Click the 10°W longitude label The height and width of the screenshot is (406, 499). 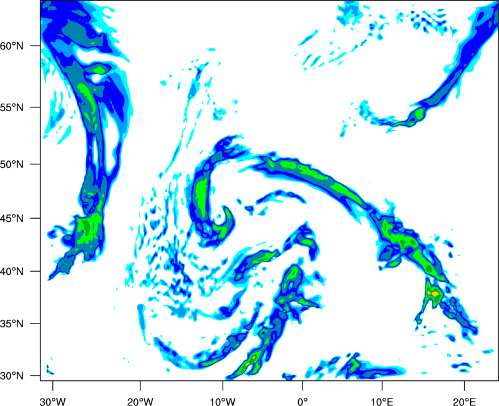click(223, 402)
